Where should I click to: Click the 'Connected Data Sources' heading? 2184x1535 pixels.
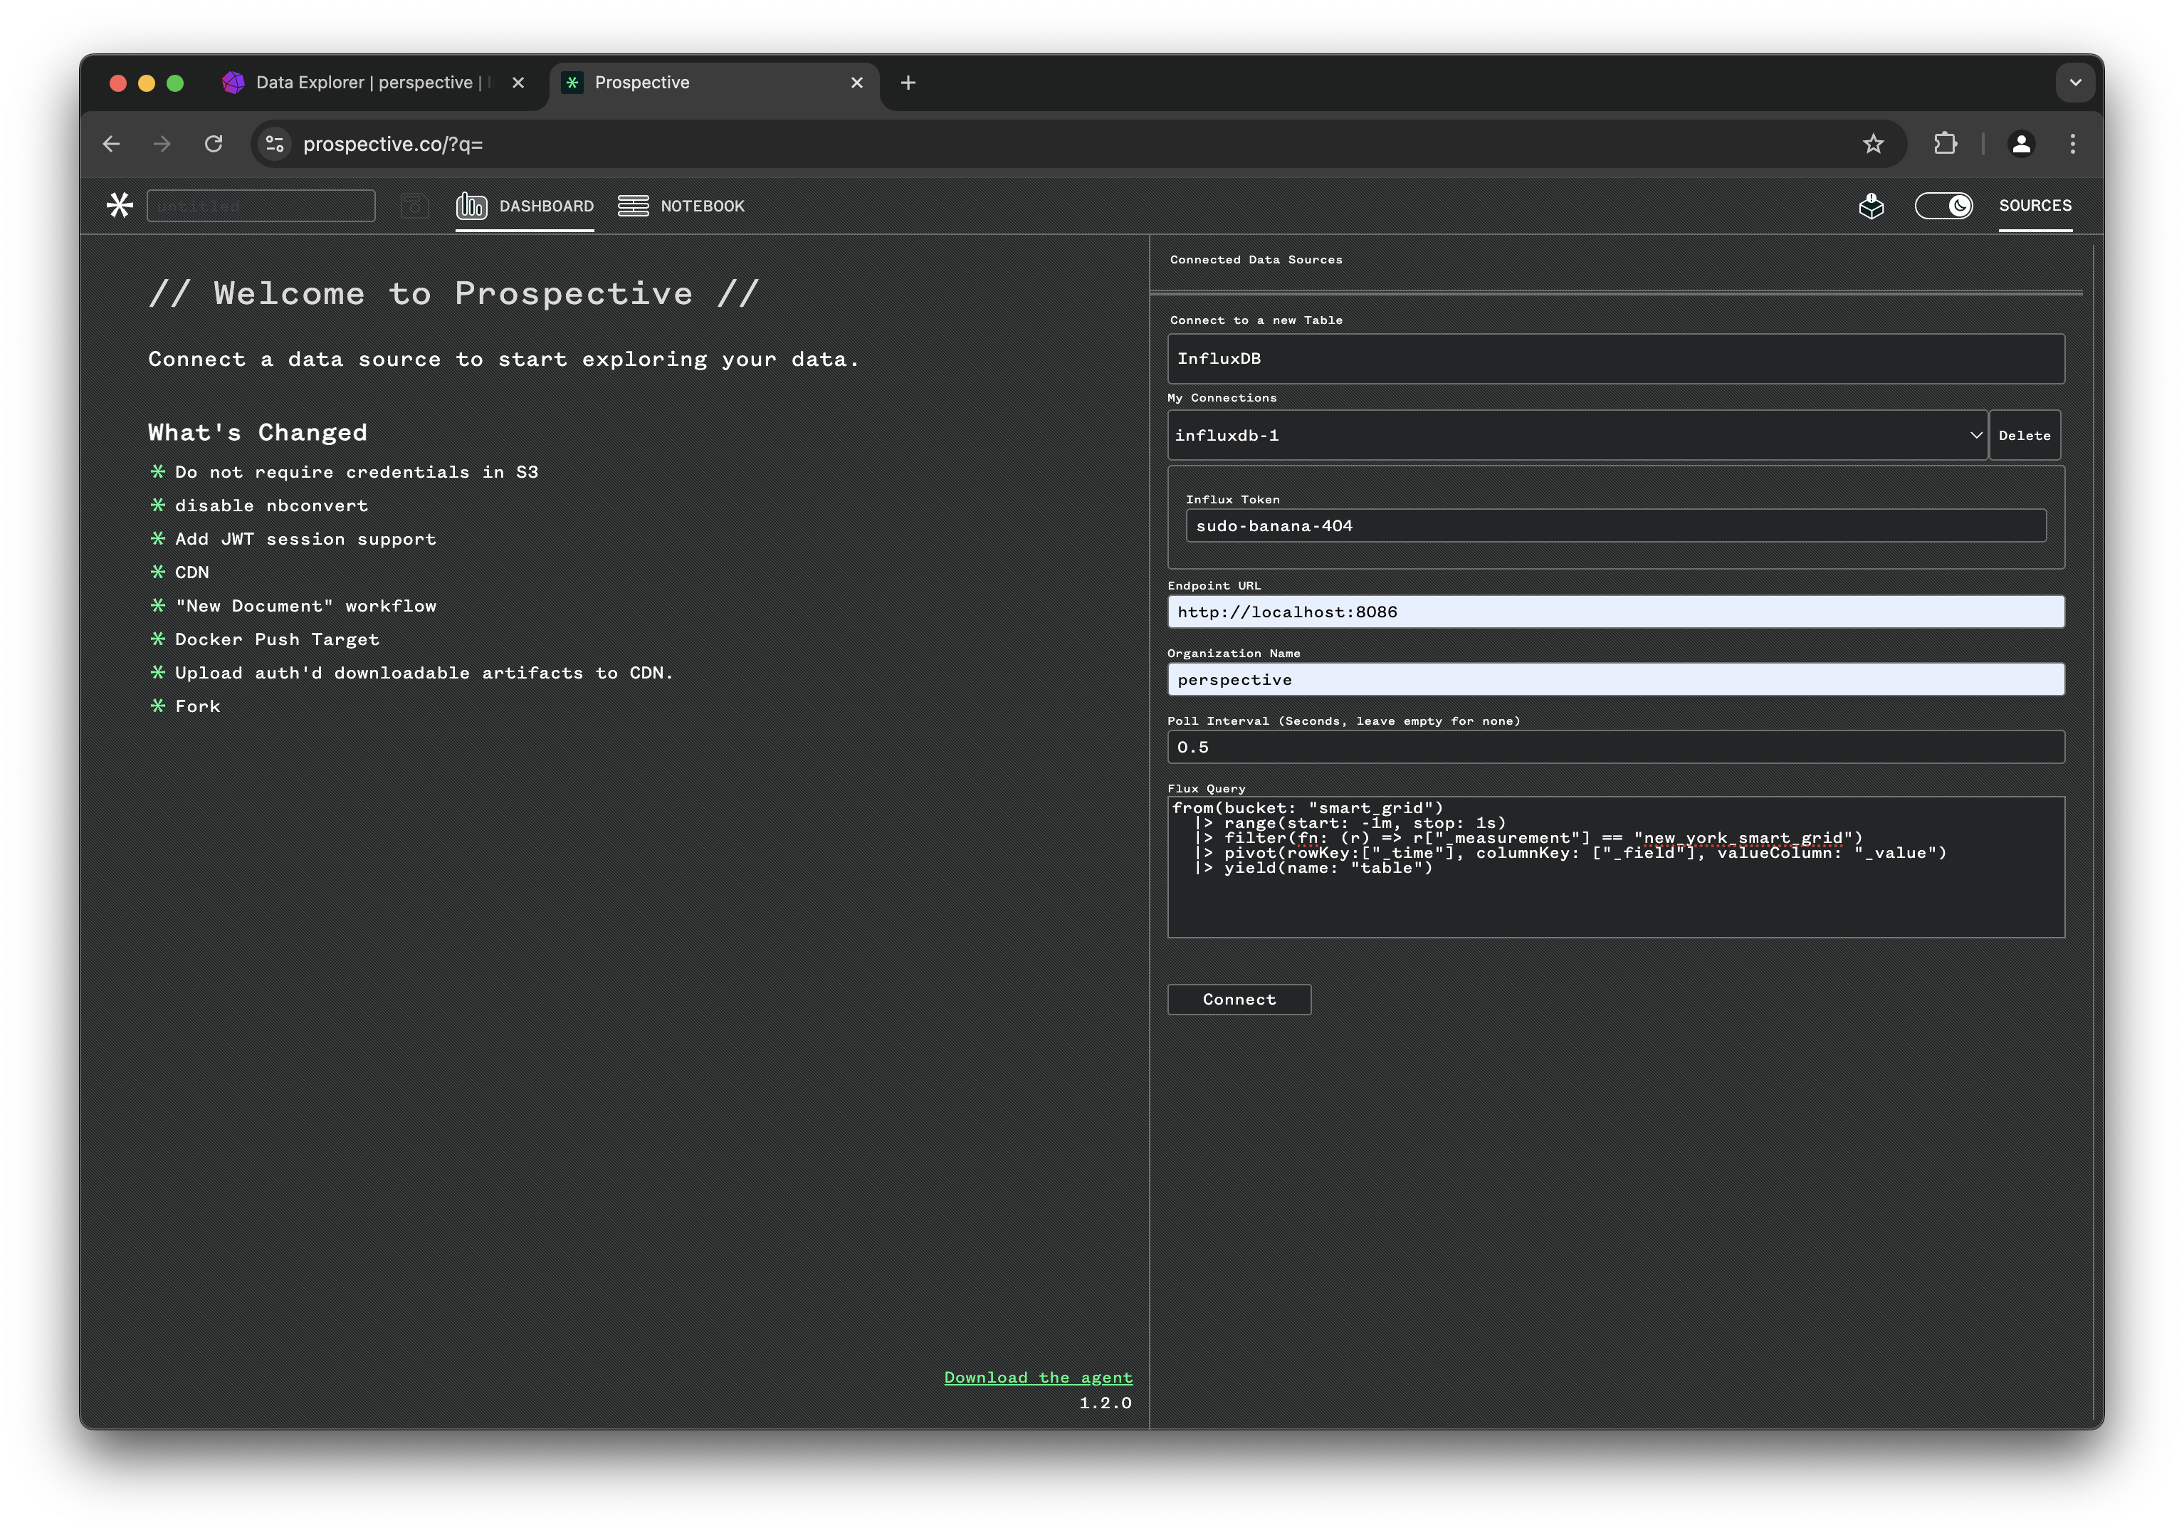click(x=1256, y=260)
